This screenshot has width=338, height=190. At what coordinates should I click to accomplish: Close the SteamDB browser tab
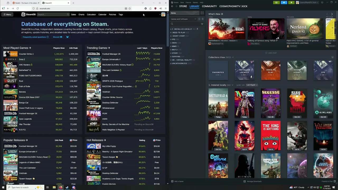point(68,3)
